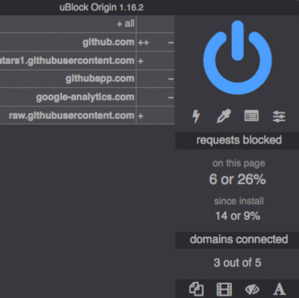
Task: Click the rule cell beside google-analytics.com
Action: tap(155, 97)
